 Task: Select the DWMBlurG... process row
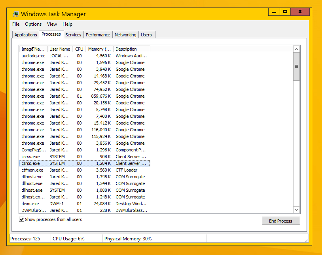tap(85, 210)
